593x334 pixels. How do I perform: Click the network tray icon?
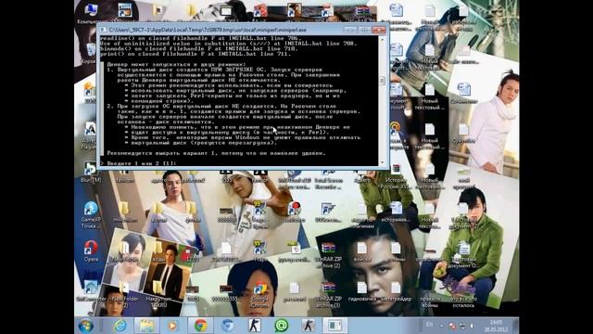462,326
